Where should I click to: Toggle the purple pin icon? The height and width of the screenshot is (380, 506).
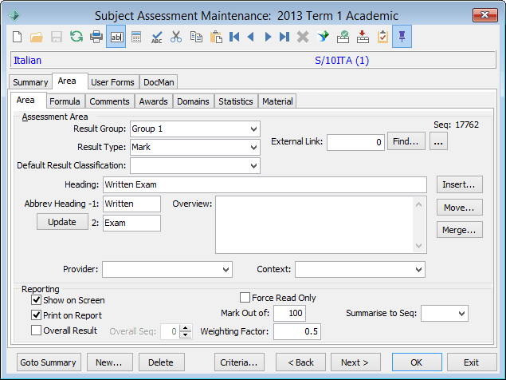[402, 37]
